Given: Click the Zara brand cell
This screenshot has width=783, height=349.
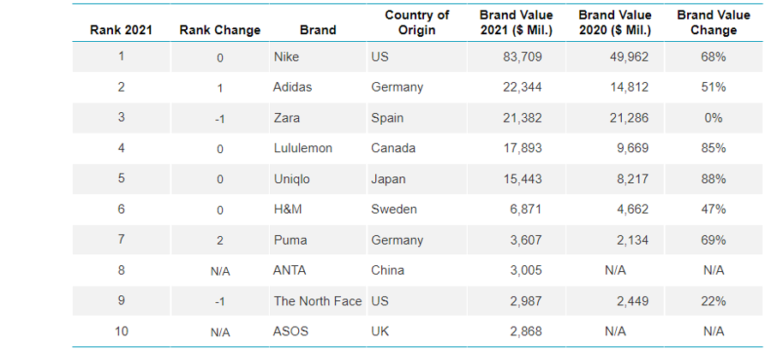Looking at the screenshot, I should (x=286, y=118).
